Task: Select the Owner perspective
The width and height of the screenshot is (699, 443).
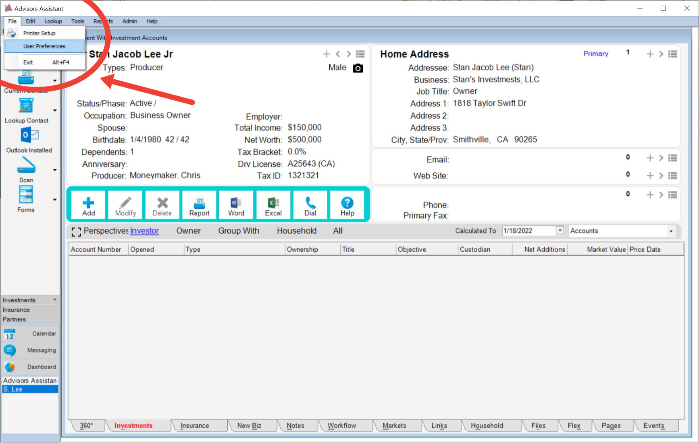Action: pyautogui.click(x=188, y=231)
